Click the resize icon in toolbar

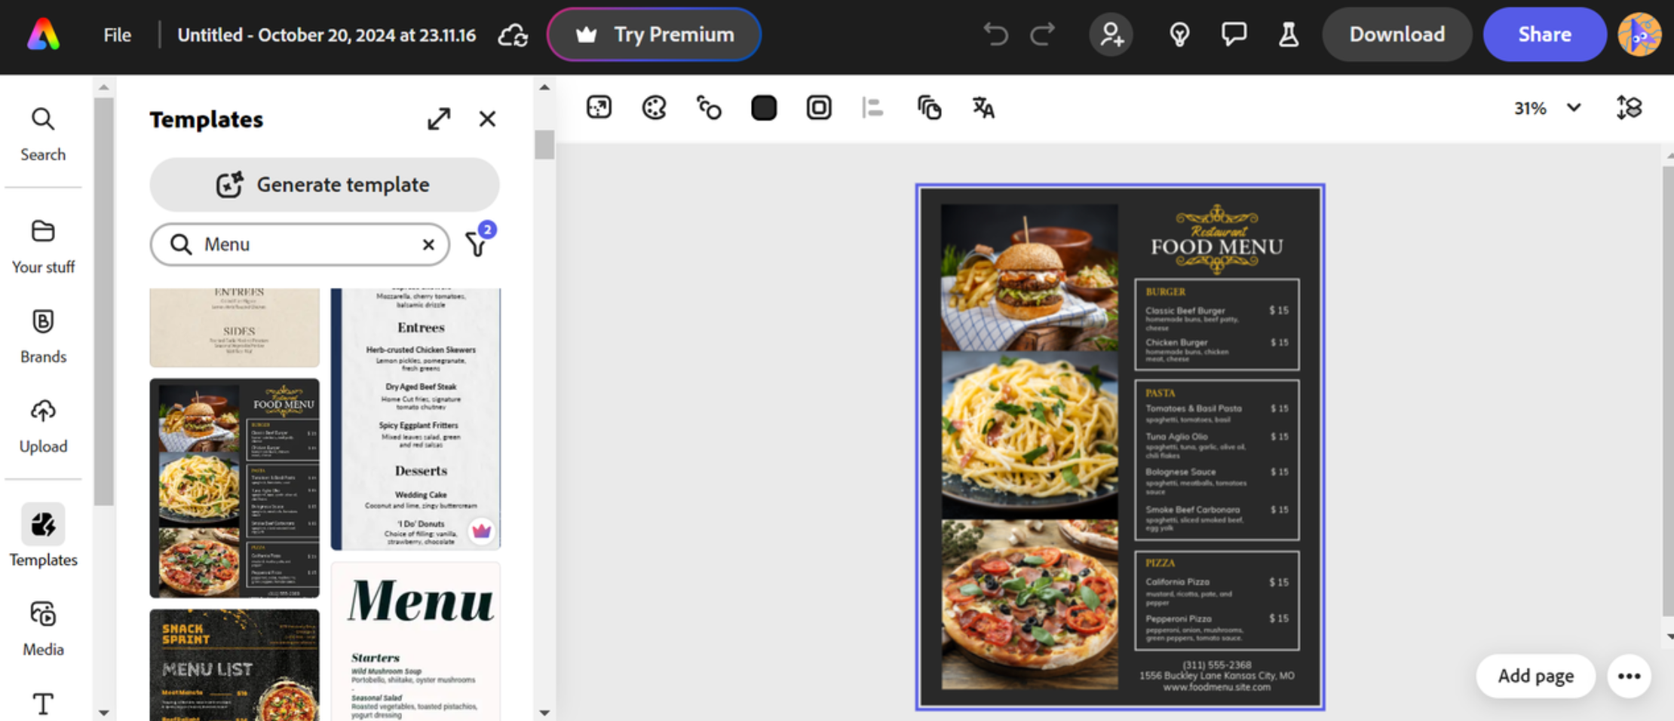pos(599,108)
